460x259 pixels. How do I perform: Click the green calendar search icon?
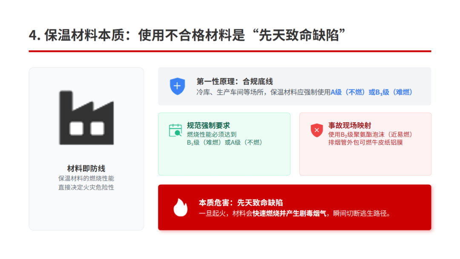(x=175, y=130)
